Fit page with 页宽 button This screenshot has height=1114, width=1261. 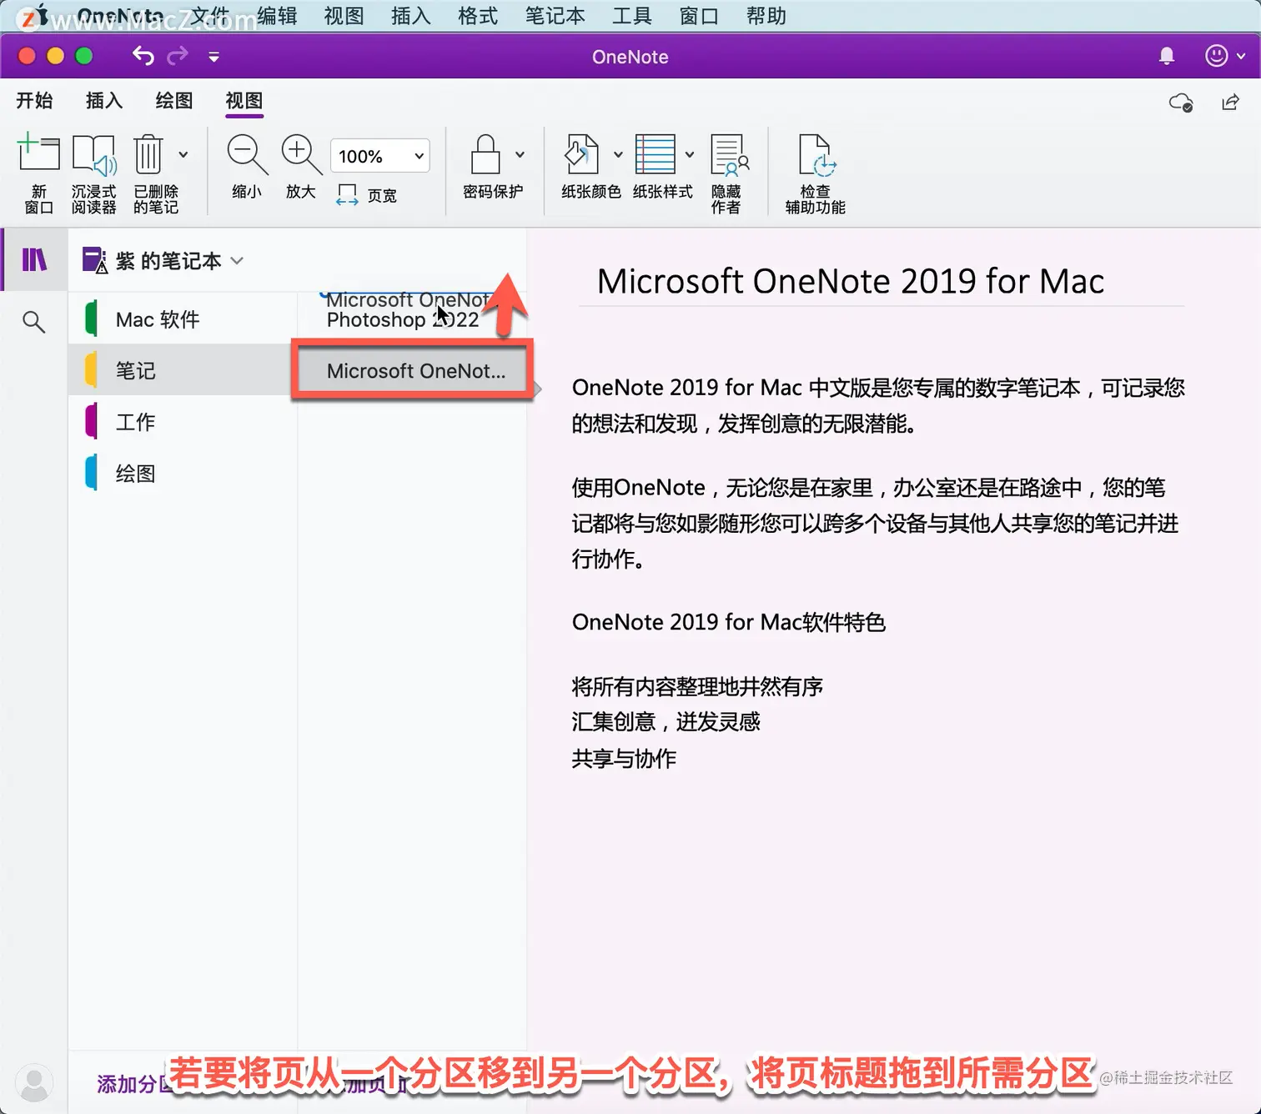point(367,195)
